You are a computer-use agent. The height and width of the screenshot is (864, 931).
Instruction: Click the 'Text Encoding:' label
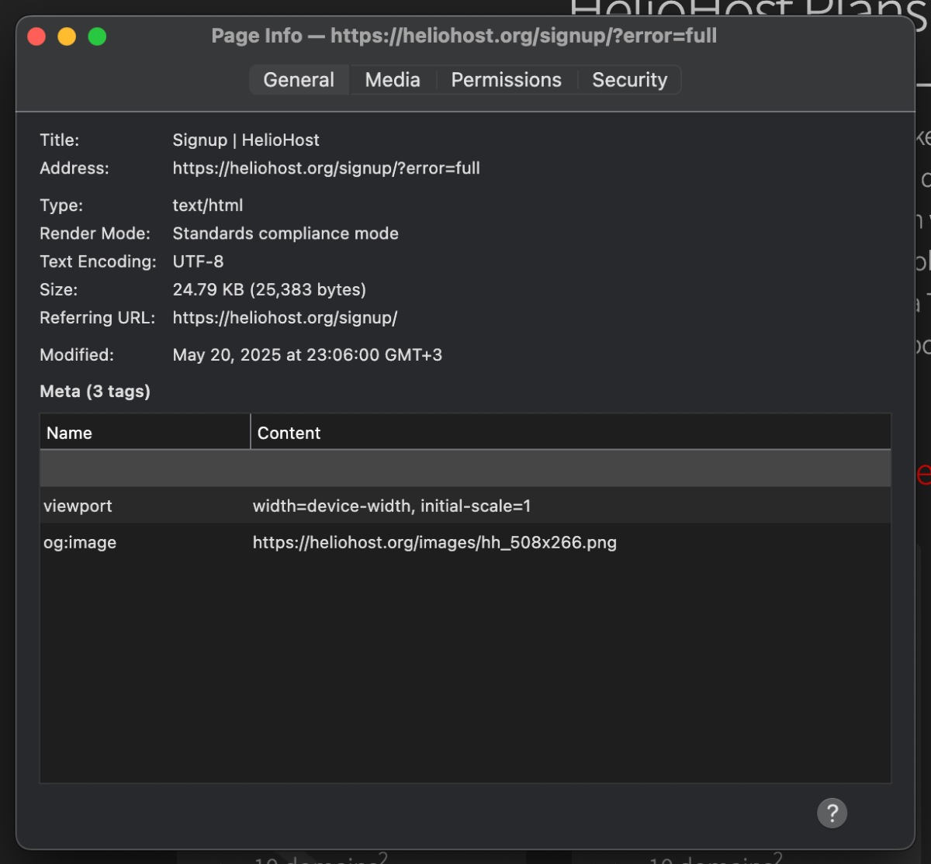(x=98, y=261)
